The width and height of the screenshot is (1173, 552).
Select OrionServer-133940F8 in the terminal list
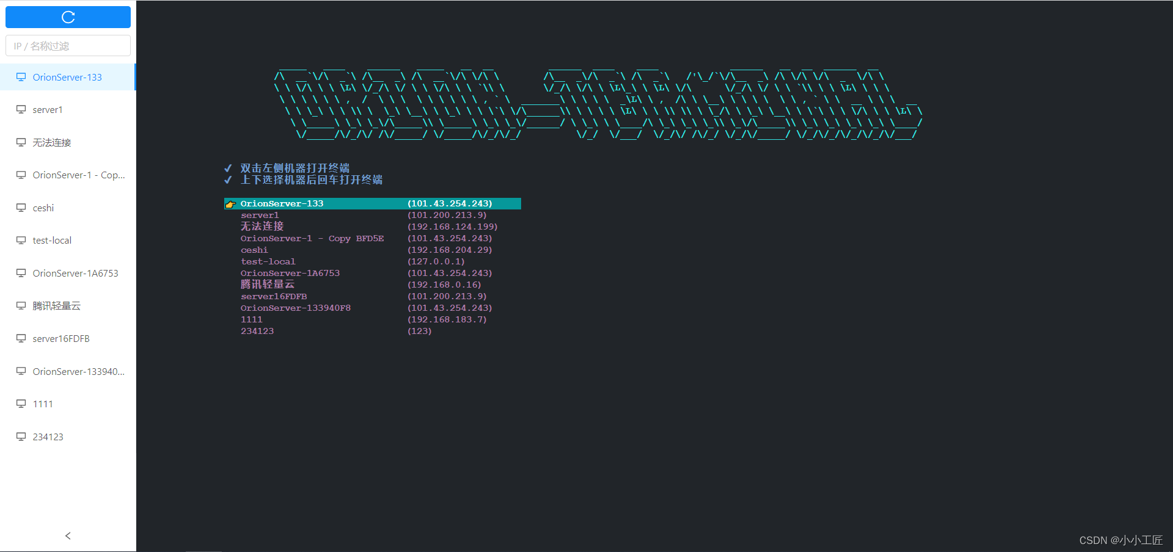click(x=295, y=308)
